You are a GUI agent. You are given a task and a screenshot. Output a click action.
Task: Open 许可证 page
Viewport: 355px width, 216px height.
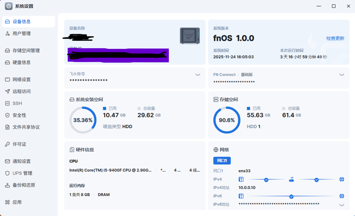click(x=29, y=144)
